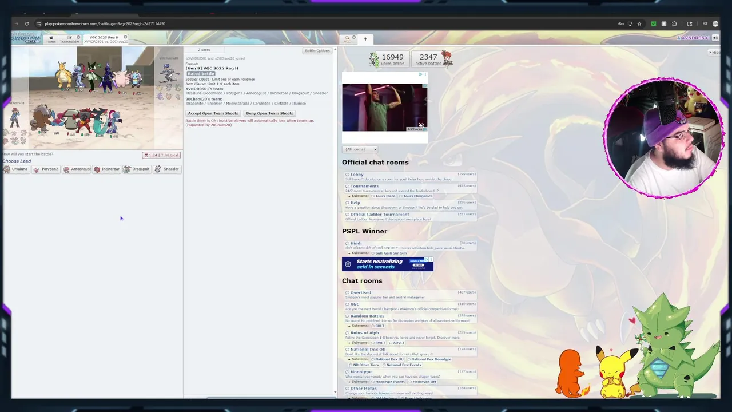
Task: Open the Home tab
Action: [x=51, y=39]
